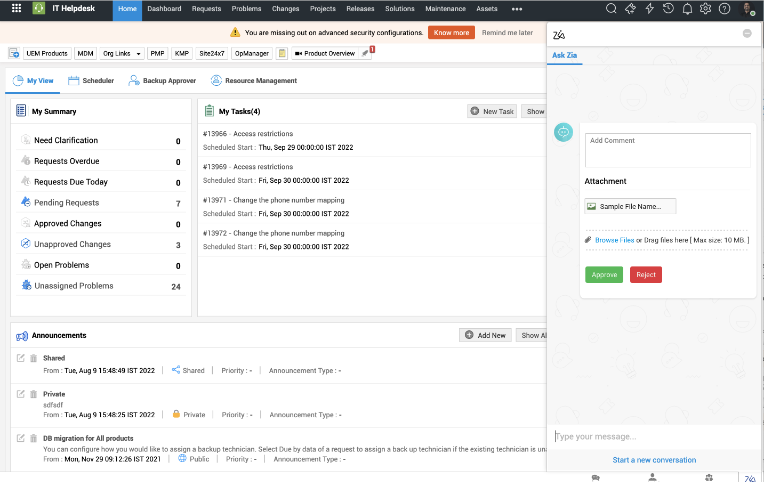The height and width of the screenshot is (486, 764).
Task: Open the admin settings gear icon
Action: 705,9
